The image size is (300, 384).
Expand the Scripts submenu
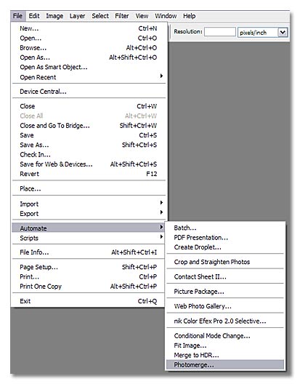click(x=89, y=238)
